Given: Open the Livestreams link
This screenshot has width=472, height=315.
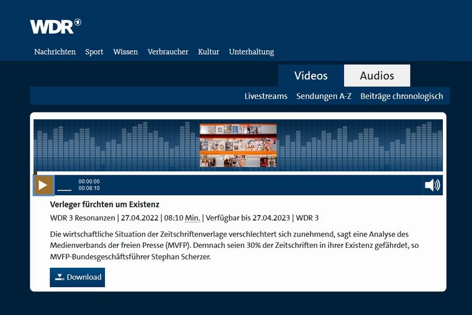Looking at the screenshot, I should pyautogui.click(x=266, y=96).
